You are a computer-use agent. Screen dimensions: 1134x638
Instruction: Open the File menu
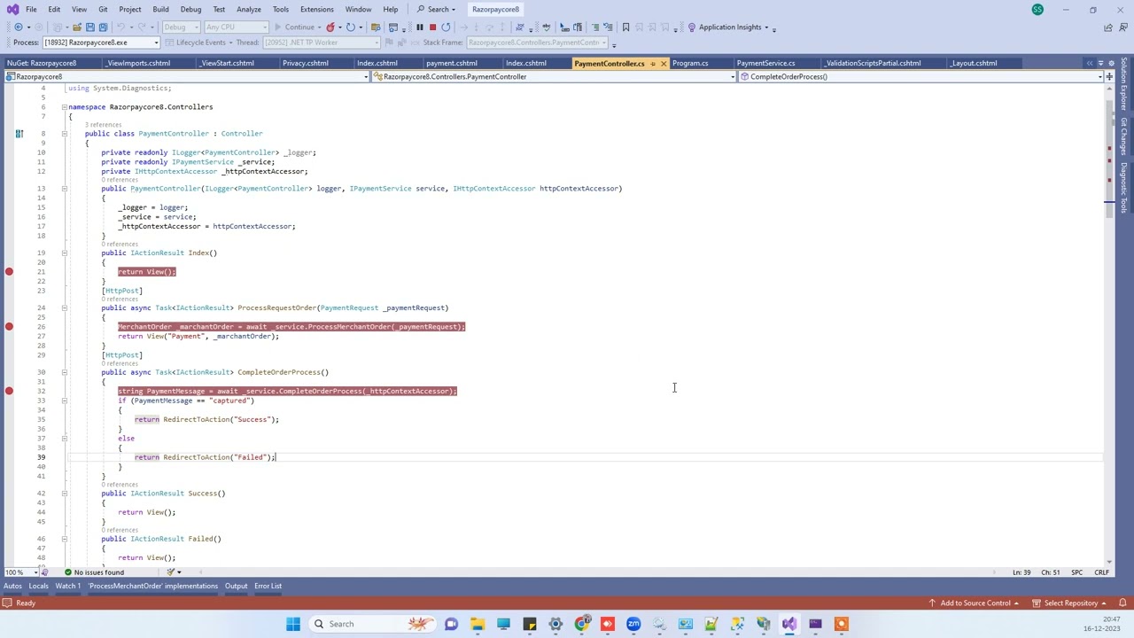pyautogui.click(x=31, y=10)
